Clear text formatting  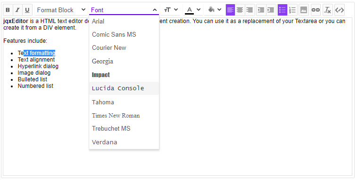pos(328,10)
